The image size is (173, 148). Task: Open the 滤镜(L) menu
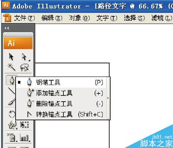162,18
